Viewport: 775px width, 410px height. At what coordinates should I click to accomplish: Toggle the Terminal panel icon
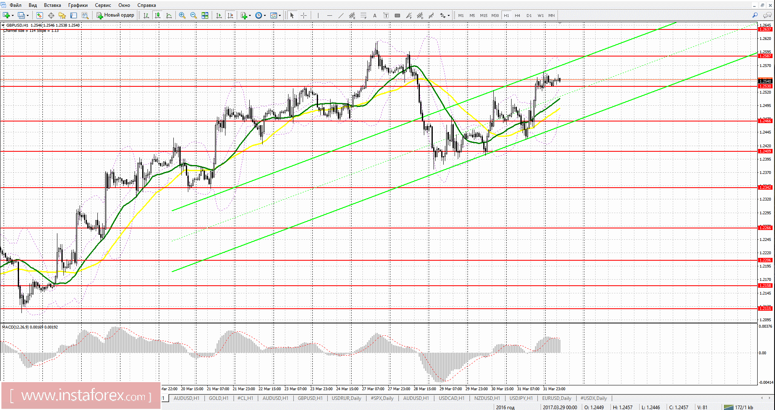[74, 15]
